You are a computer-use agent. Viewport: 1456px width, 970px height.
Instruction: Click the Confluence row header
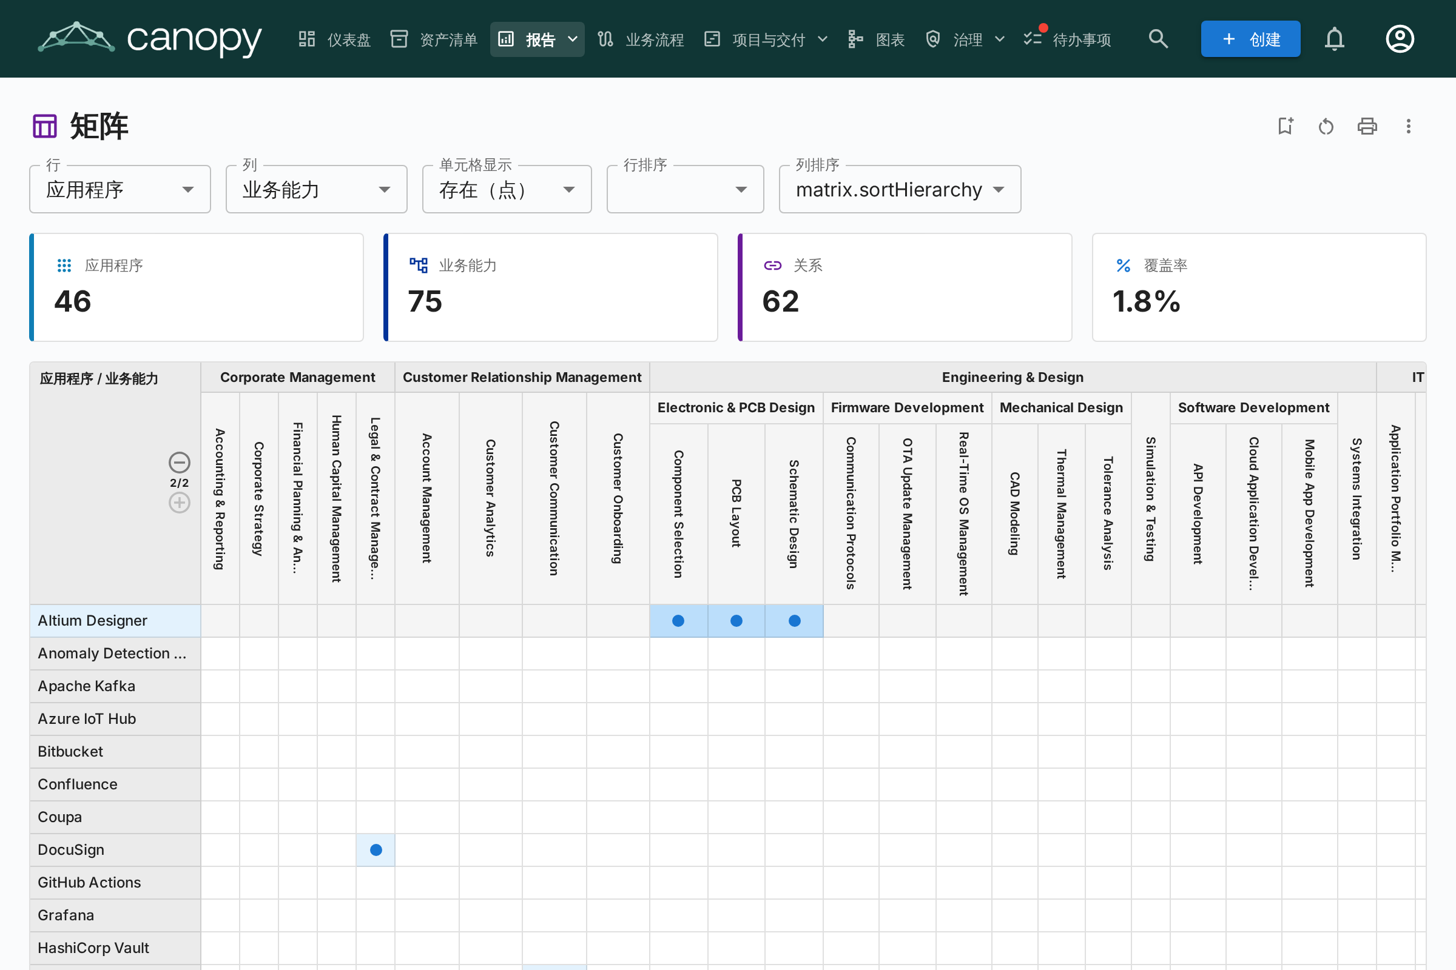(x=115, y=784)
